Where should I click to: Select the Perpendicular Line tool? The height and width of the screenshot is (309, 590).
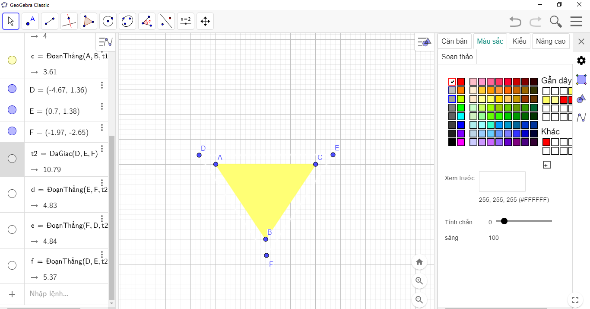click(x=69, y=21)
